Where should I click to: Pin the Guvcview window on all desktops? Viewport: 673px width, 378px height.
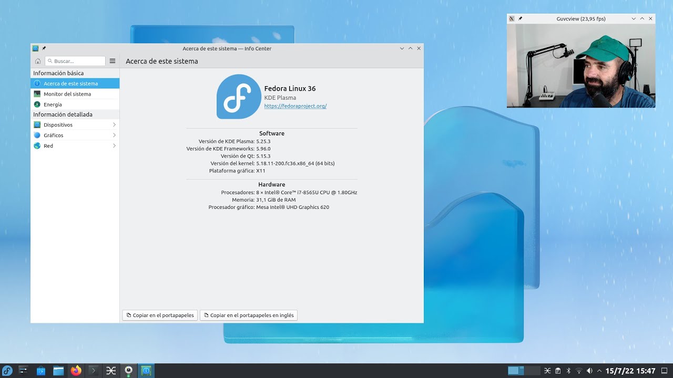521,18
